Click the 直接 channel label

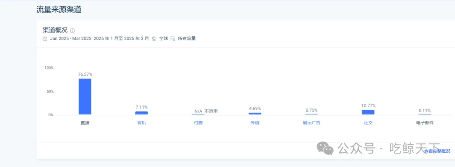85,123
